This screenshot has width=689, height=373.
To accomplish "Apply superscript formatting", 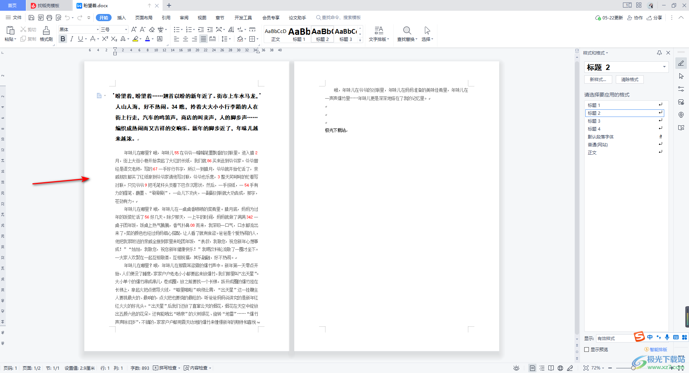I will (105, 39).
